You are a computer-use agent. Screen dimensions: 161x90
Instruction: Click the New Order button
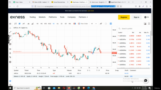(83, 24)
